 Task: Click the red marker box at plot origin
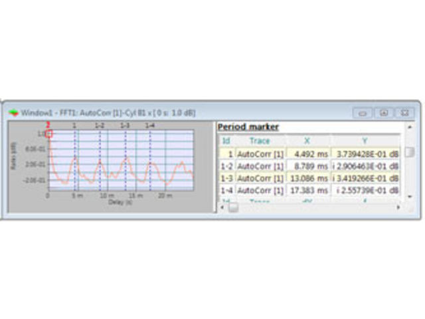[49, 134]
